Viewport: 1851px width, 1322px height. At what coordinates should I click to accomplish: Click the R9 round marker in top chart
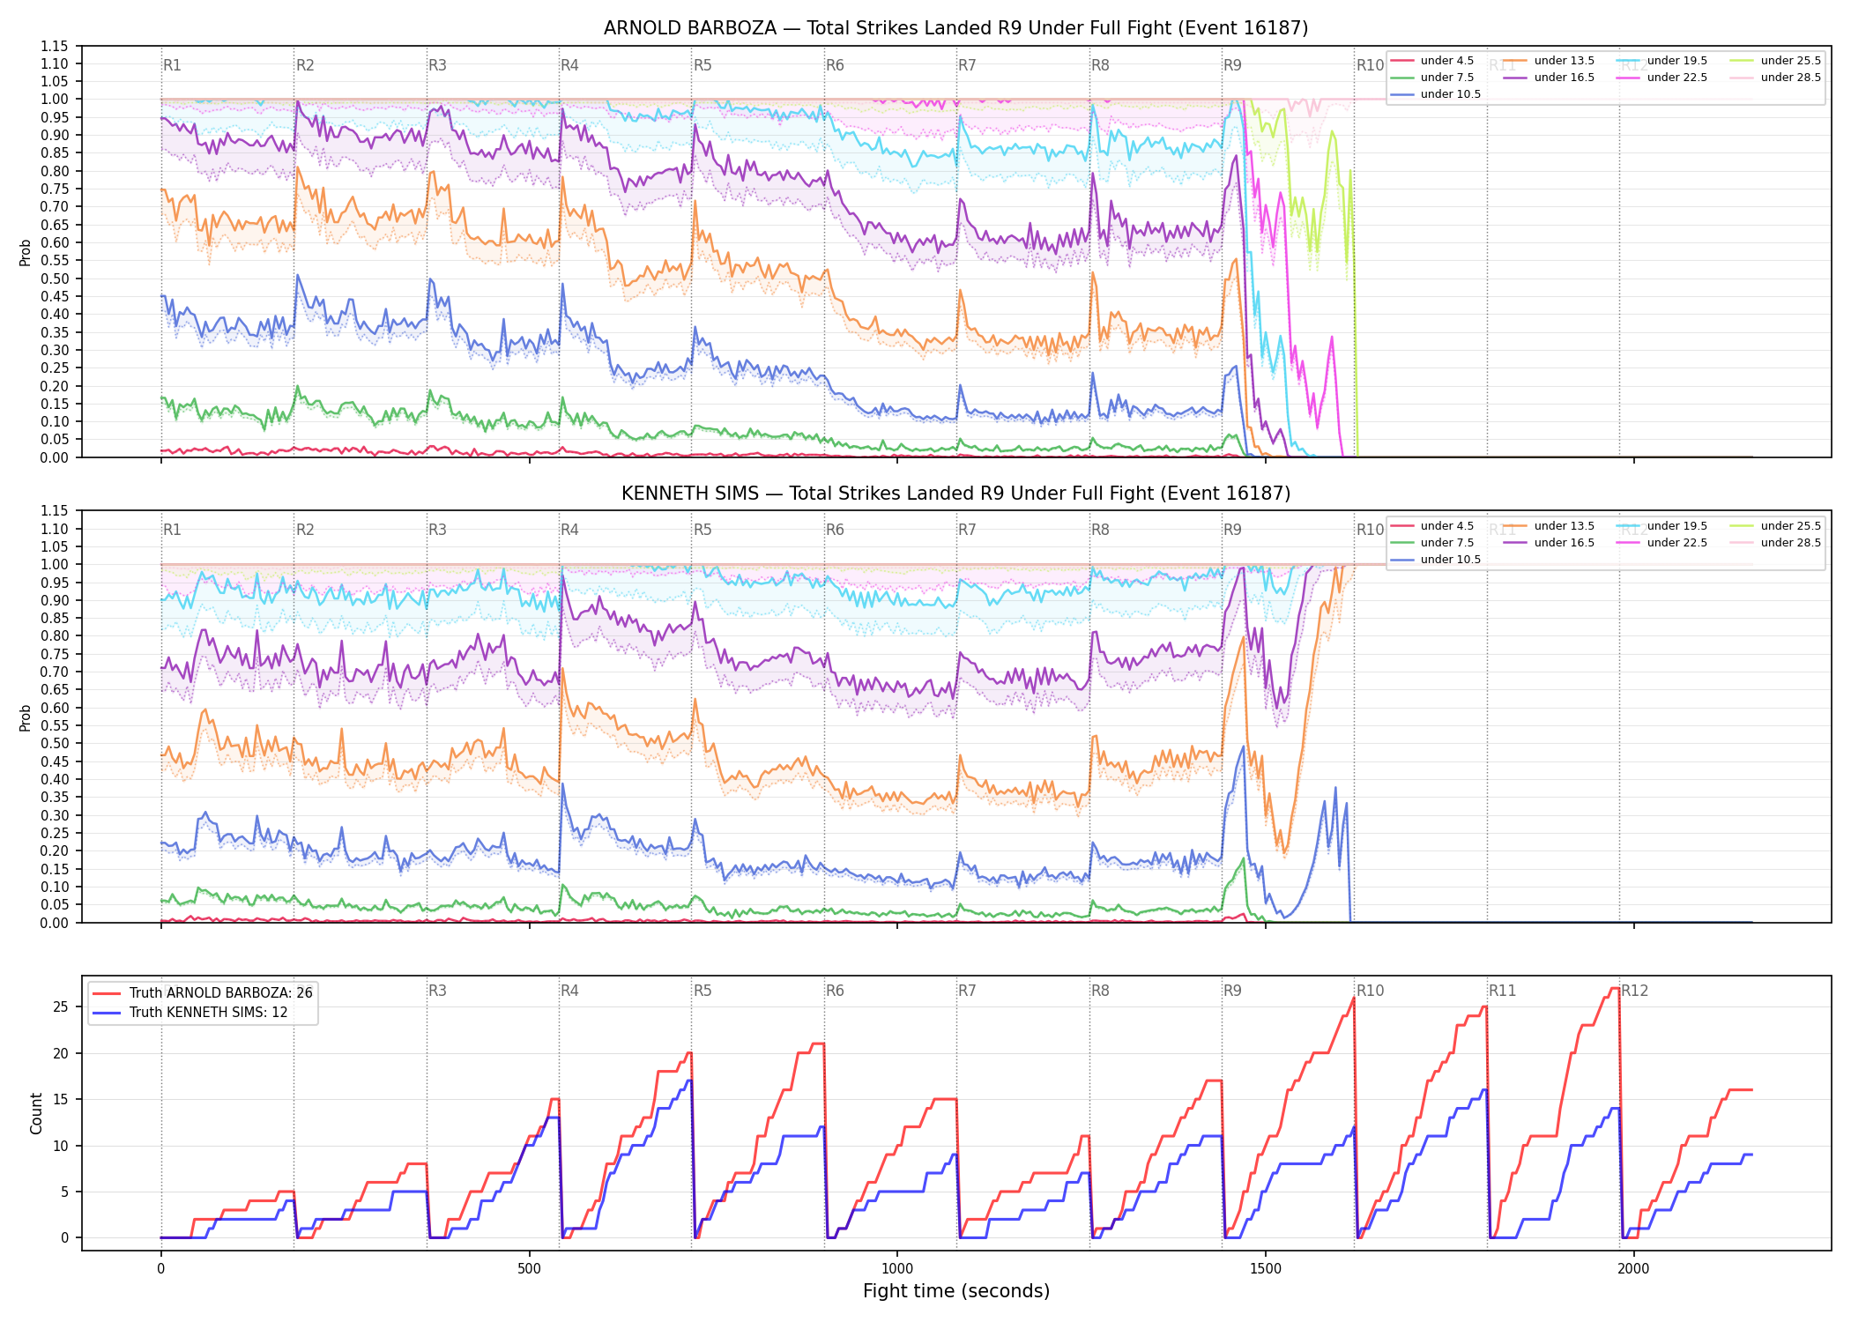point(1232,65)
